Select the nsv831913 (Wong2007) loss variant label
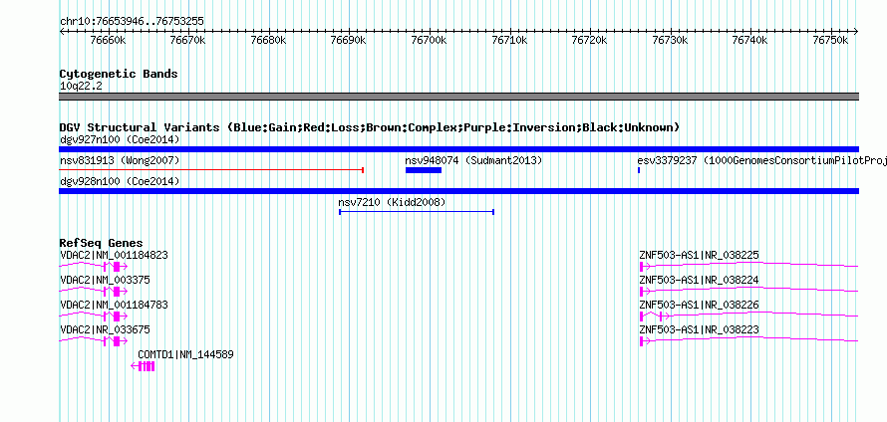This screenshot has width=887, height=422. coord(120,161)
